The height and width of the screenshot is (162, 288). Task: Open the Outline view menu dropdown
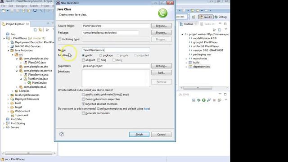point(226,29)
